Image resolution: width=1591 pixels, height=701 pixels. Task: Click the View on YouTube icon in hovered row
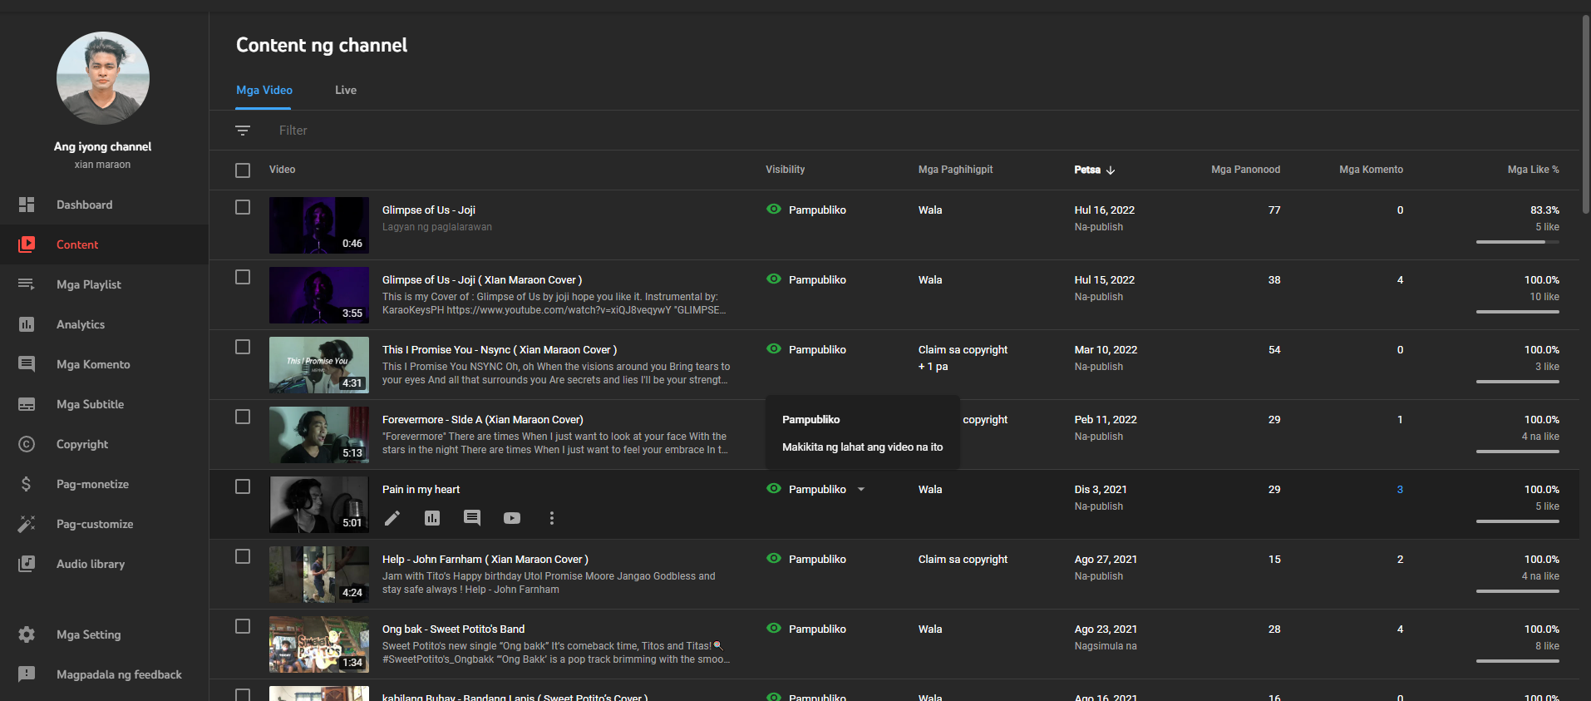point(512,518)
